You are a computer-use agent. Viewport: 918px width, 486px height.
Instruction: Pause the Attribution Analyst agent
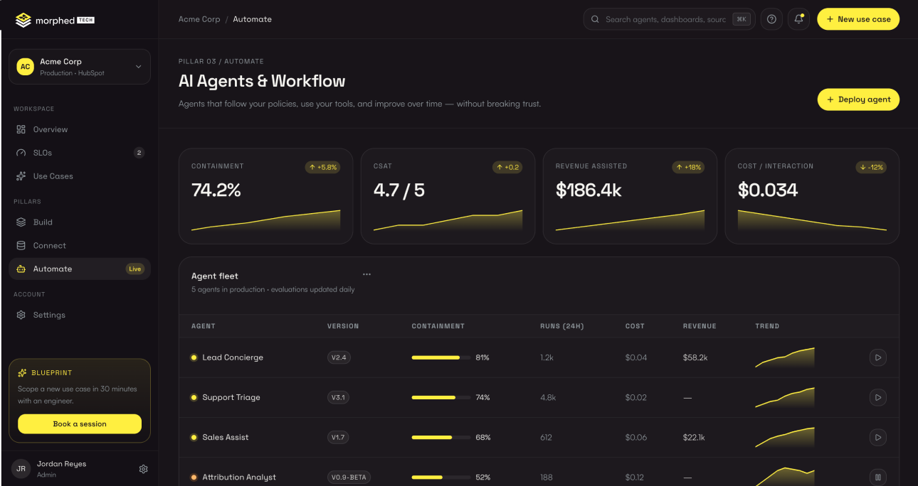pos(878,477)
